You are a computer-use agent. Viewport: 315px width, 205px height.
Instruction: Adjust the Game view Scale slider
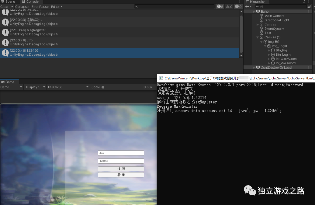point(103,87)
